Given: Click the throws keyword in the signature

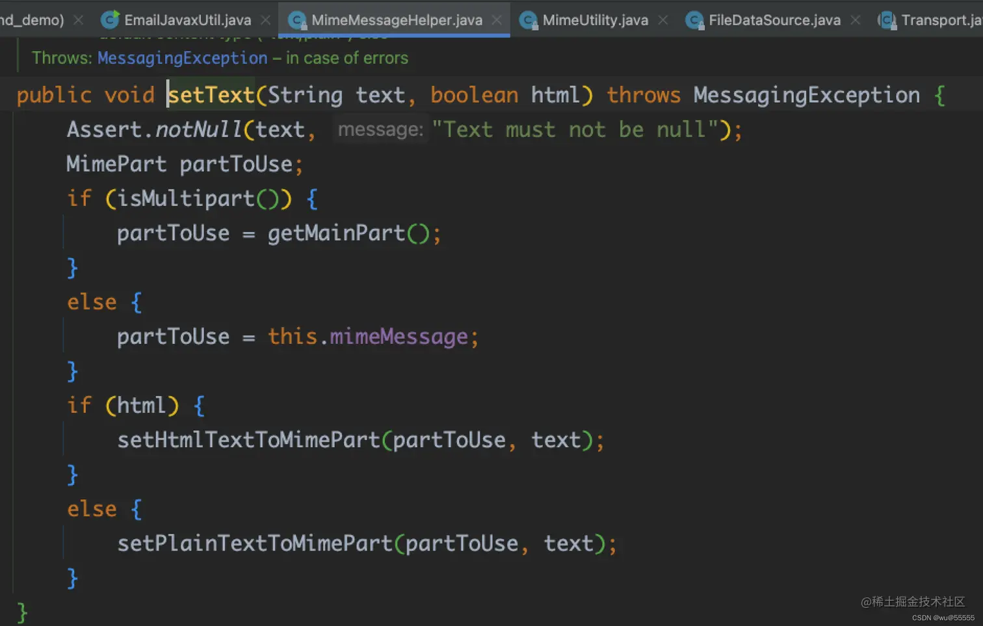Looking at the screenshot, I should point(644,95).
